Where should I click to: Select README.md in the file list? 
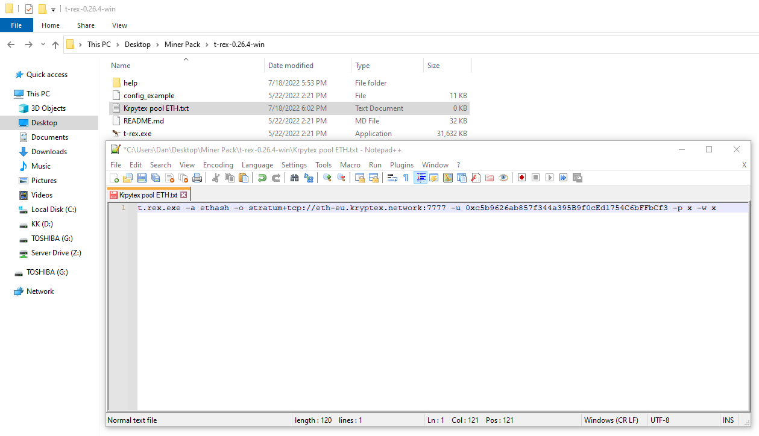[x=143, y=121]
